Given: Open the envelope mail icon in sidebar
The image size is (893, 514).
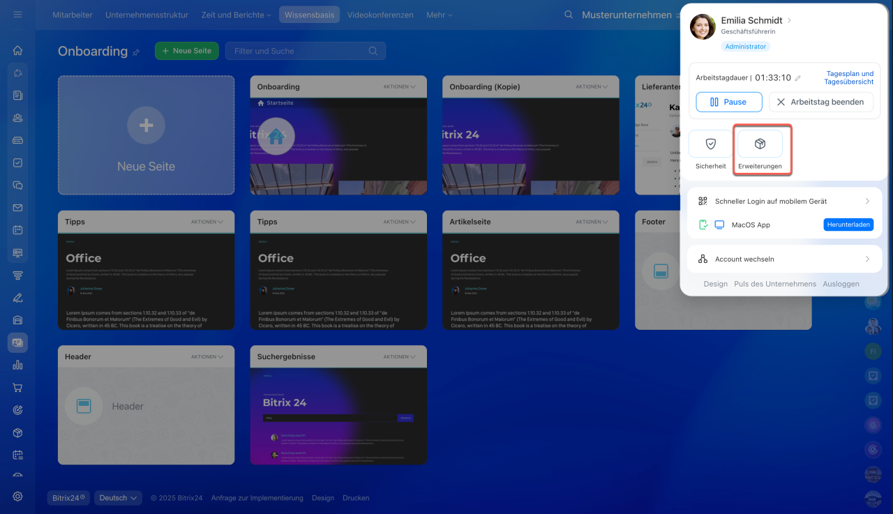Looking at the screenshot, I should 17,208.
